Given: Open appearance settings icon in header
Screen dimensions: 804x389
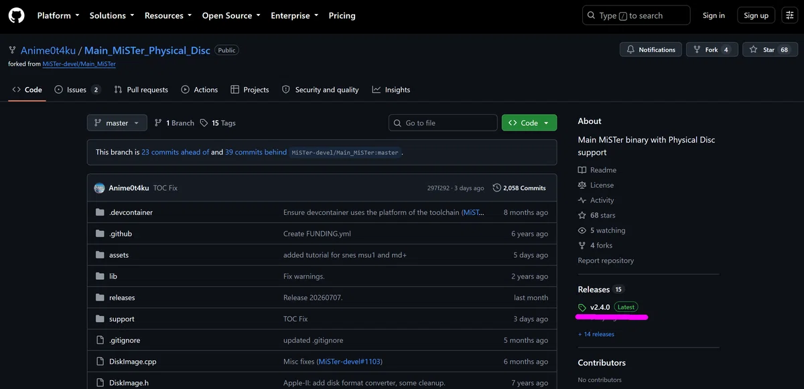Looking at the screenshot, I should (789, 15).
